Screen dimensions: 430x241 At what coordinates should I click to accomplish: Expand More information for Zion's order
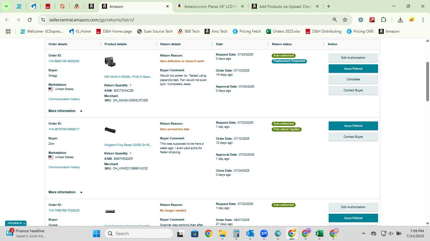click(65, 192)
